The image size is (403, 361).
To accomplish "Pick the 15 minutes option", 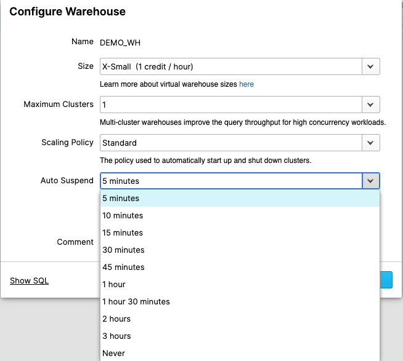I will pos(240,232).
